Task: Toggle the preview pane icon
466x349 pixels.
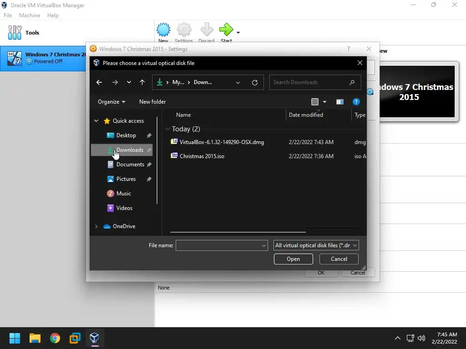Action: tap(339, 102)
